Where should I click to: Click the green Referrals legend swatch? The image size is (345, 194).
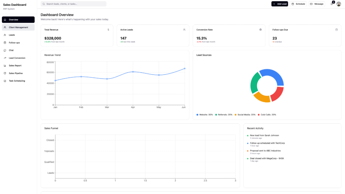click(x=216, y=115)
